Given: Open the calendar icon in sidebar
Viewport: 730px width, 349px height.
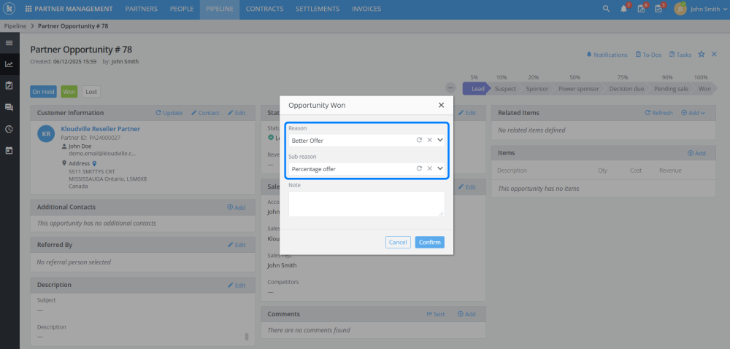Looking at the screenshot, I should (x=9, y=151).
